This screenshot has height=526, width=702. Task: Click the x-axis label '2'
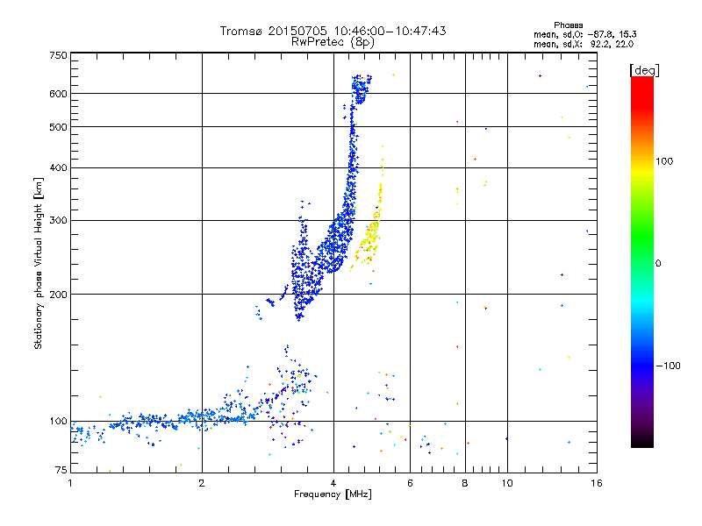click(202, 483)
